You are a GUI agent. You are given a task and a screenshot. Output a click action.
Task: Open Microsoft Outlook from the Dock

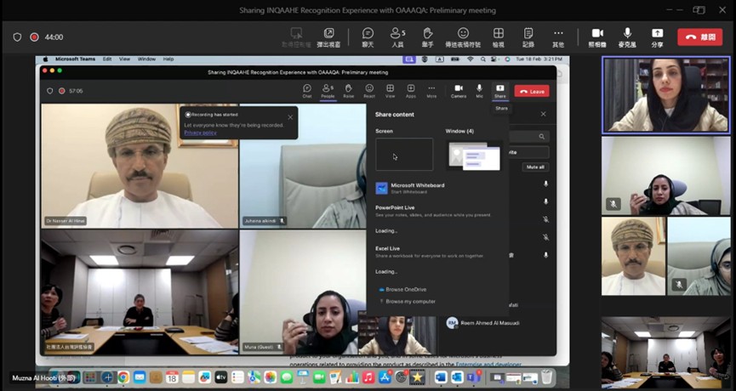[x=457, y=377]
